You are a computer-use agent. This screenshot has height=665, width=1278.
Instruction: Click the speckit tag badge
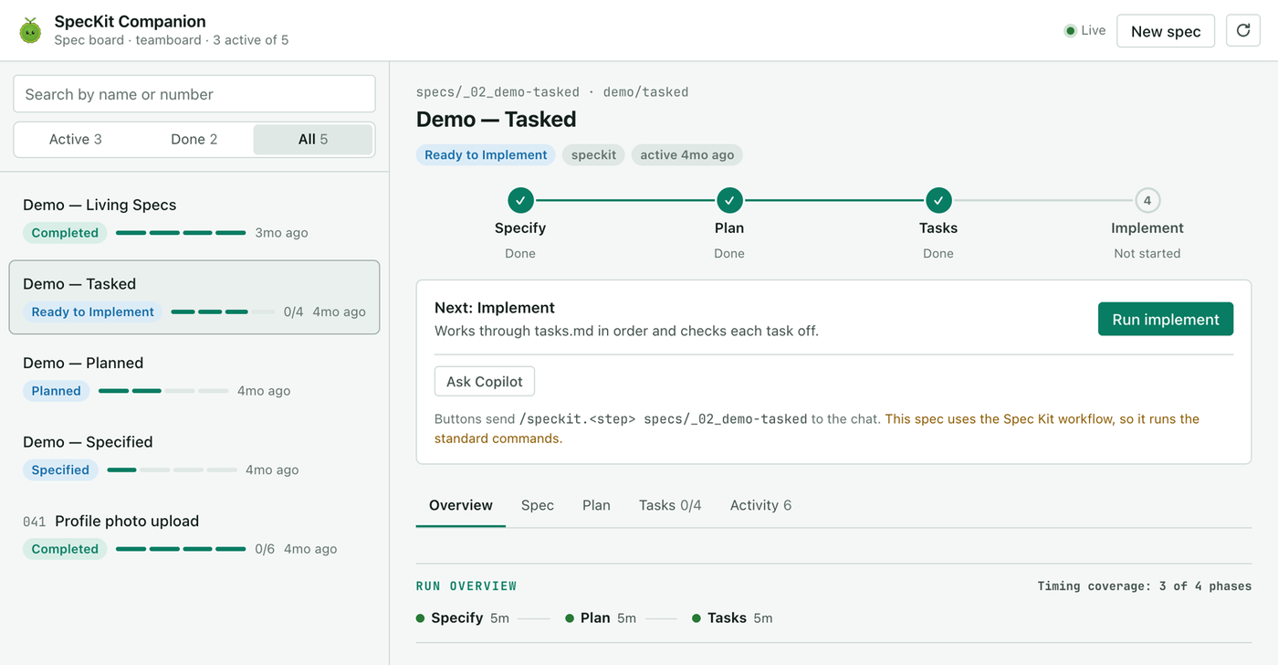click(593, 155)
